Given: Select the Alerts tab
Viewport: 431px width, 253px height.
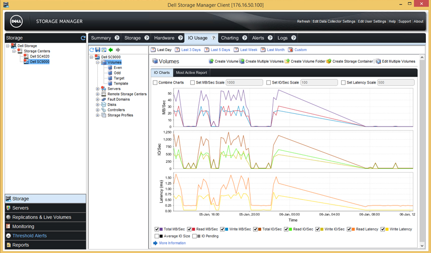Looking at the screenshot, I should tap(258, 38).
